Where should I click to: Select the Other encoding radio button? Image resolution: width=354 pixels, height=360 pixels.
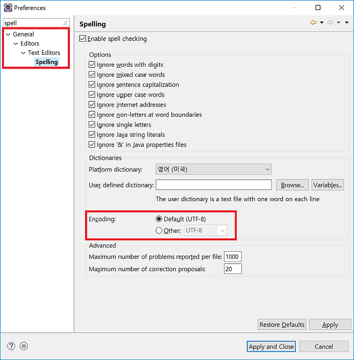click(x=159, y=231)
